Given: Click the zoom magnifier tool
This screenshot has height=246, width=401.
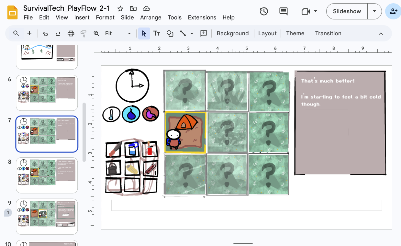Looking at the screenshot, I should tap(96, 33).
